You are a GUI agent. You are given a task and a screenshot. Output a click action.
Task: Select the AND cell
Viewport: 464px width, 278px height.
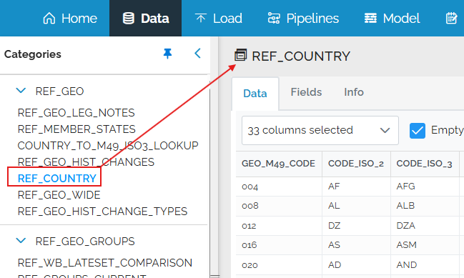pyautogui.click(x=425, y=264)
